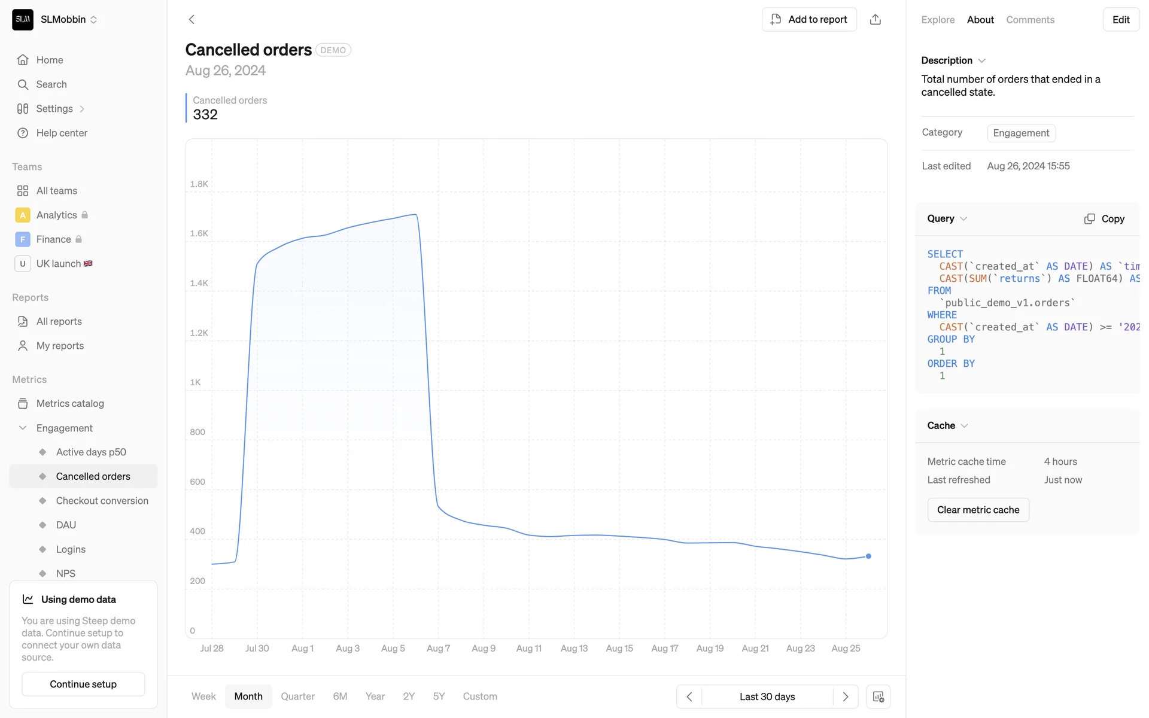The image size is (1149, 718).
Task: Collapse the Cache section
Action: (964, 425)
